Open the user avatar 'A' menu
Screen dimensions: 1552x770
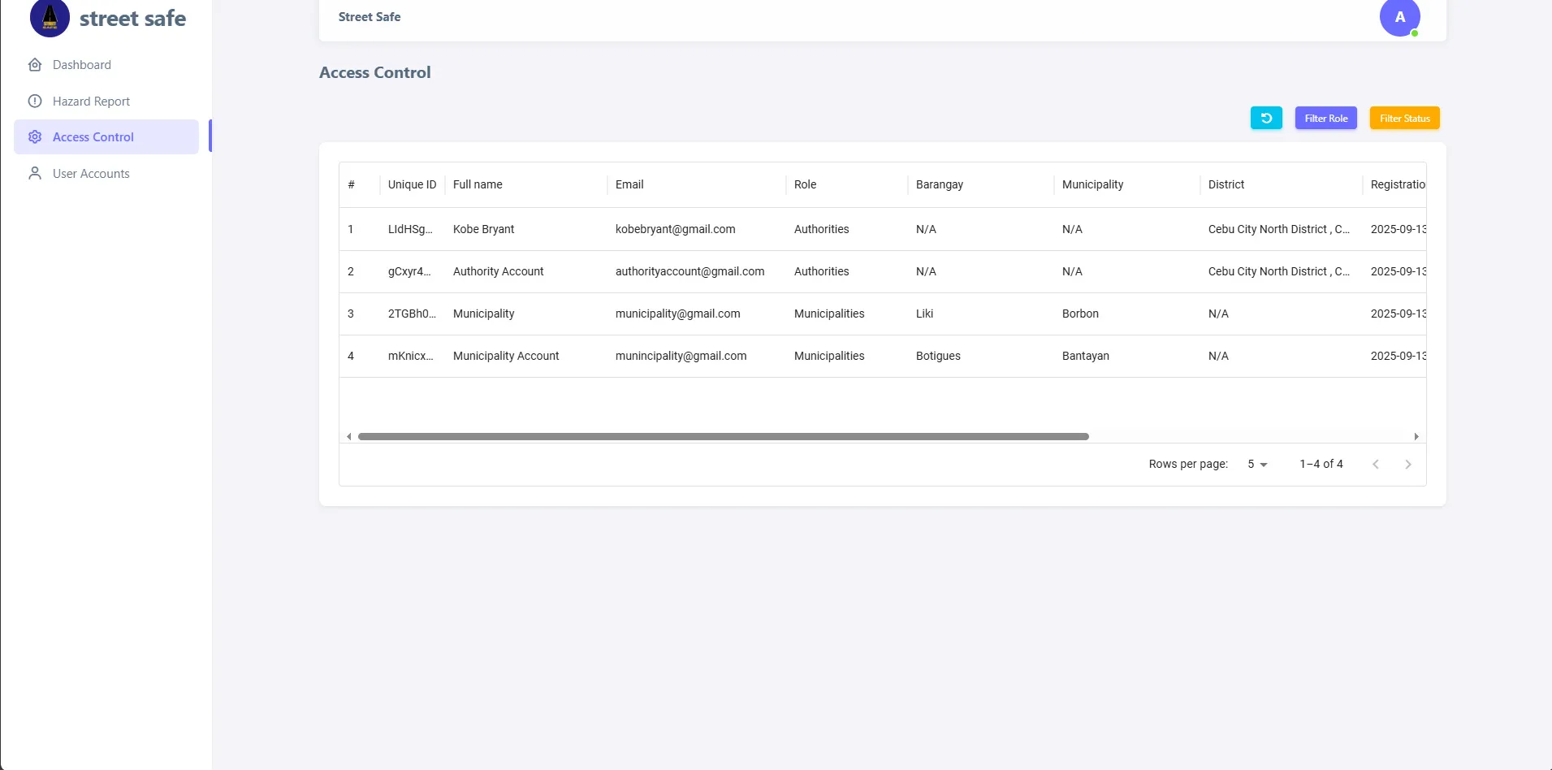(x=1400, y=17)
